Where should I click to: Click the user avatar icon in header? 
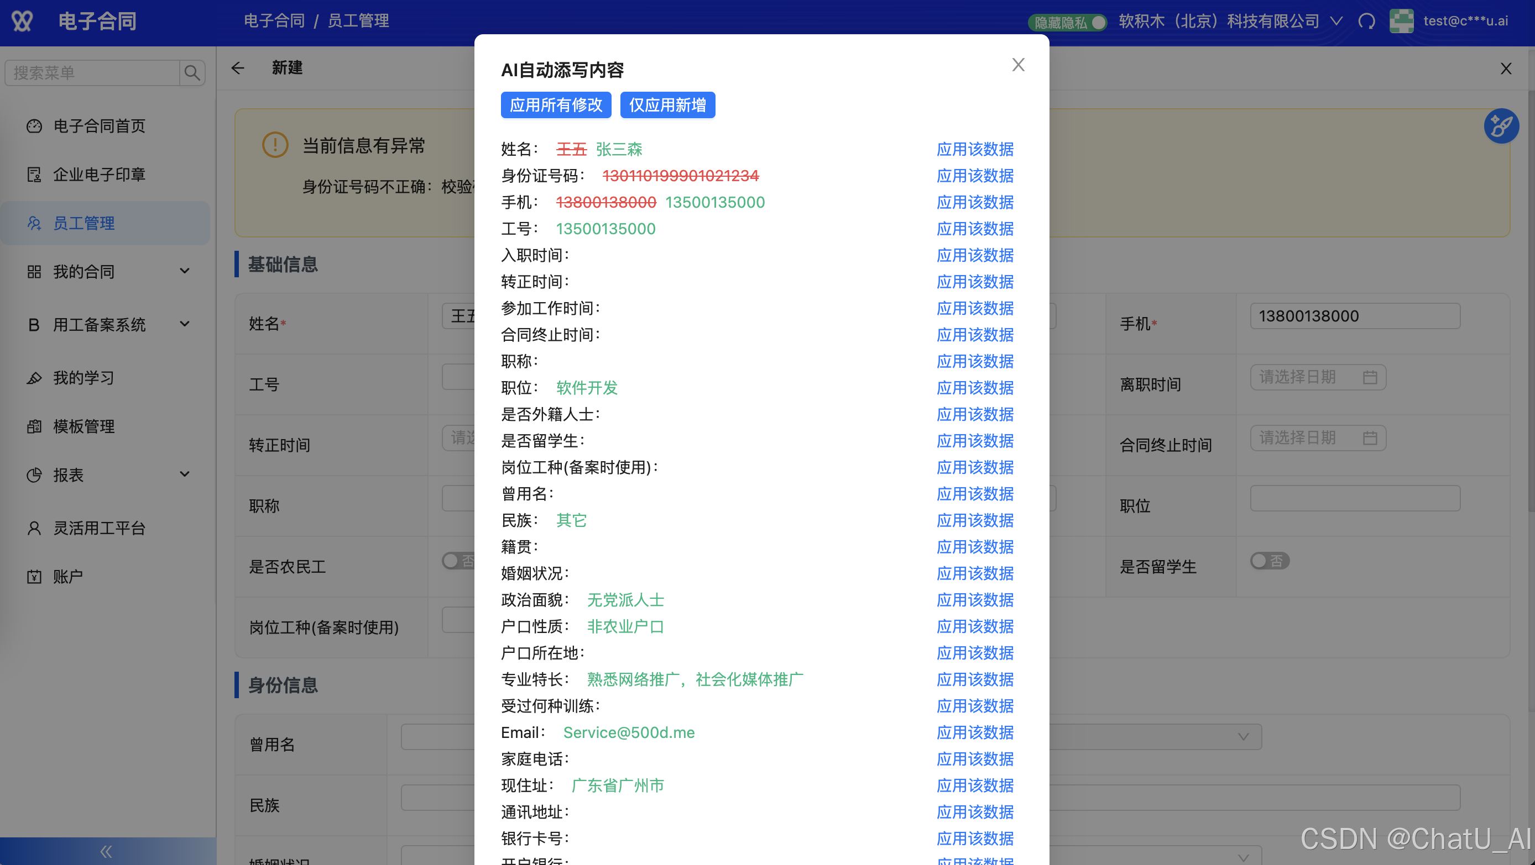pos(1401,22)
